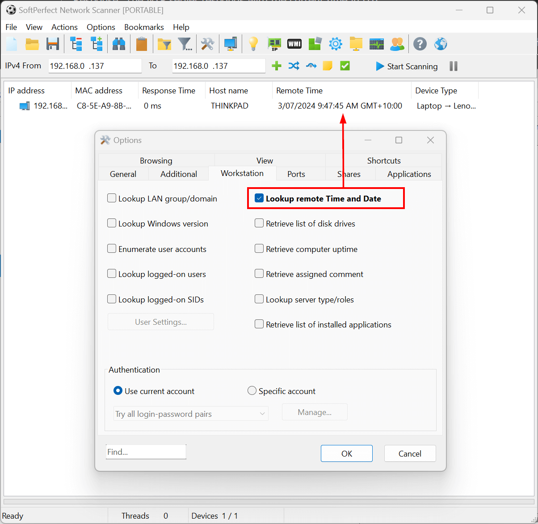This screenshot has height=524, width=538.
Task: Click the network monitor computer icon
Action: (231, 44)
